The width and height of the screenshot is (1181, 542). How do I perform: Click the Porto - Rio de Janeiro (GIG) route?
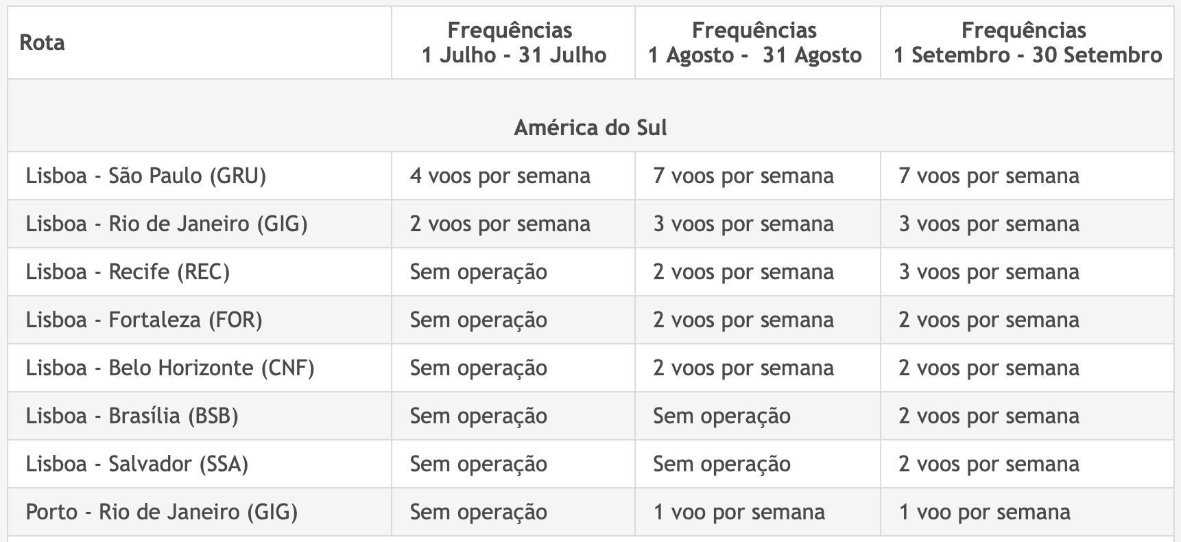coord(162,512)
